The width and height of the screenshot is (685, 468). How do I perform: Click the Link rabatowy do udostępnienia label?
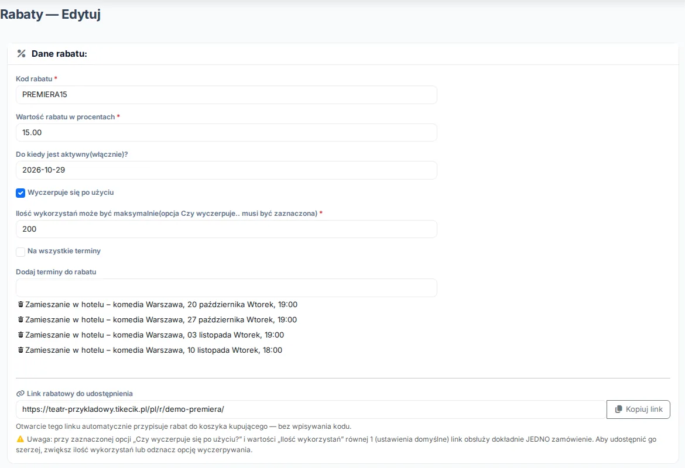(80, 394)
